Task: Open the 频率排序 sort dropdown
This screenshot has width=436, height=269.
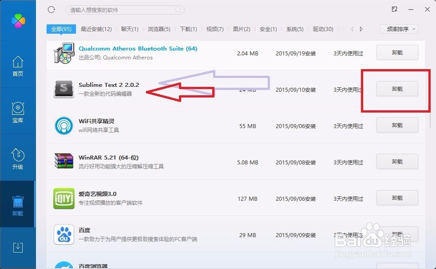Action: click(398, 29)
